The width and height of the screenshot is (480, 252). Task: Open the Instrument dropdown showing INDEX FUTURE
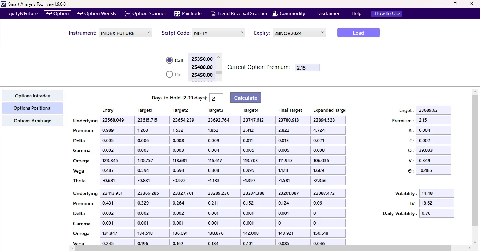pos(125,33)
